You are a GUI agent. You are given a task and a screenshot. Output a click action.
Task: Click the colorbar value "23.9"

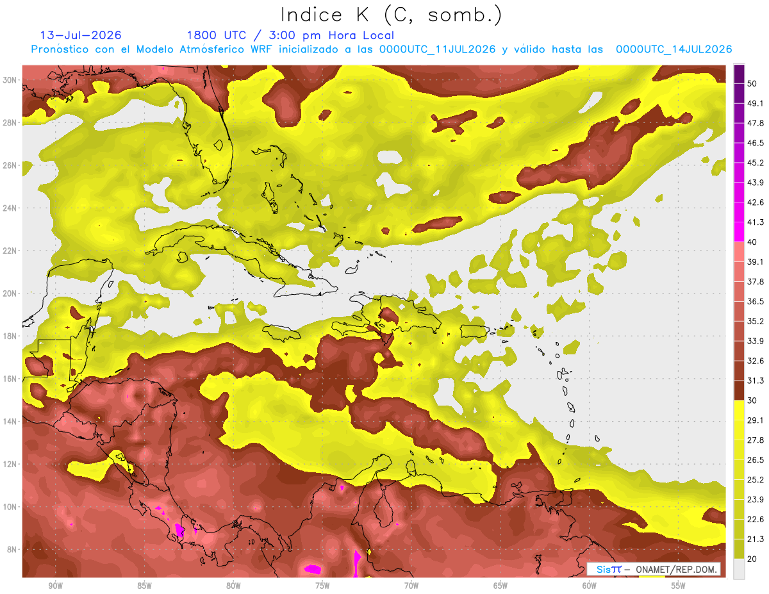click(756, 500)
